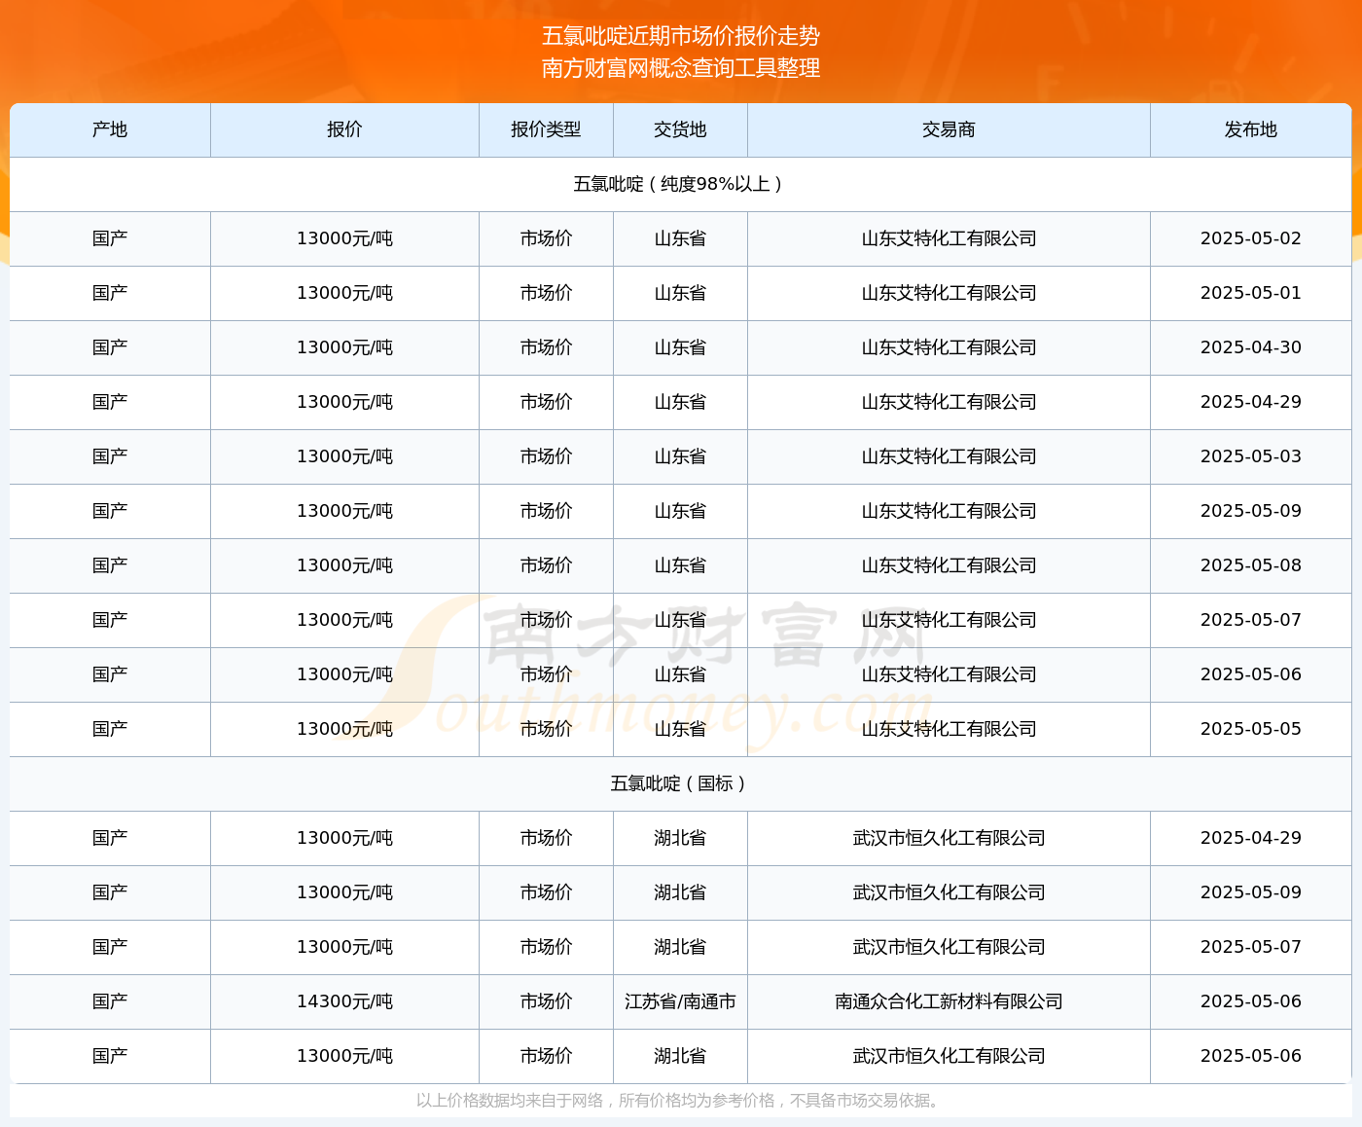Click 山东艾特化工有限公司 in the 2025-05-01 row

pyautogui.click(x=949, y=293)
